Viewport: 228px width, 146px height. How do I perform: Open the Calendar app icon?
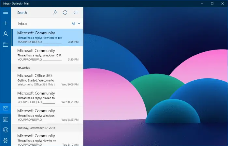[x=6, y=119]
